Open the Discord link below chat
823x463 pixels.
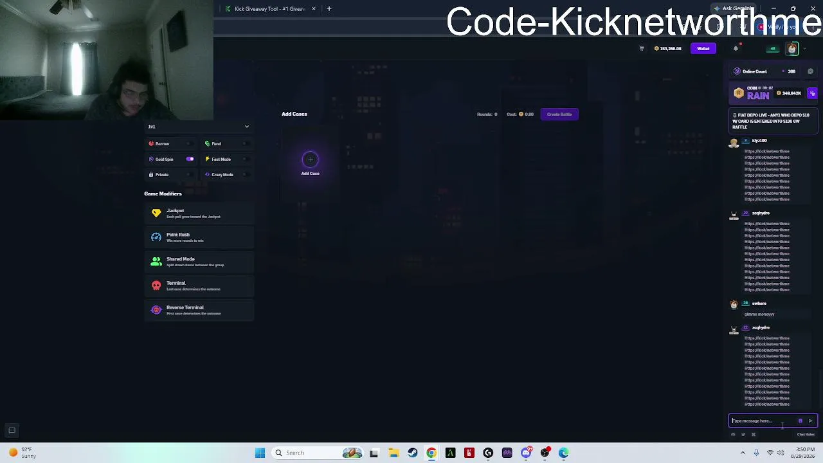(733, 435)
